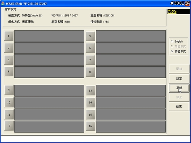Click port button 15
The height and width of the screenshot is (143, 191).
[91, 115]
